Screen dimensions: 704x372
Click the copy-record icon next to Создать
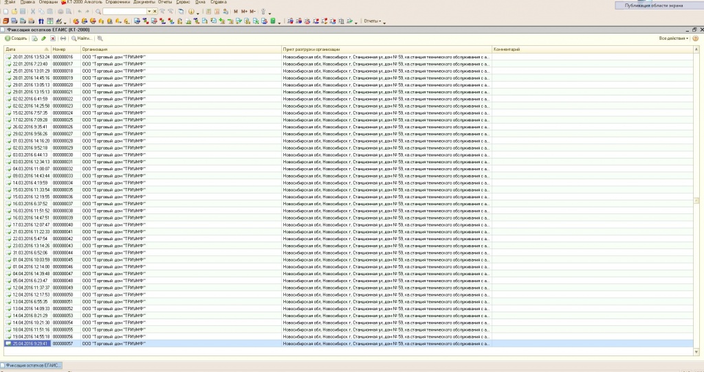point(34,38)
